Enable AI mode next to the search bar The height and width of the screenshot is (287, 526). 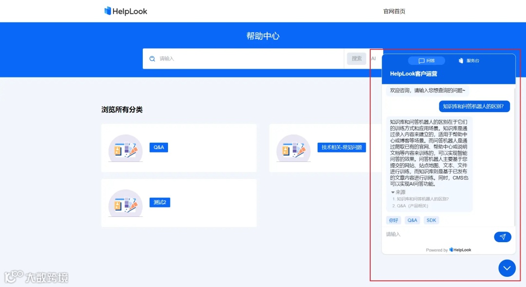pyautogui.click(x=374, y=58)
